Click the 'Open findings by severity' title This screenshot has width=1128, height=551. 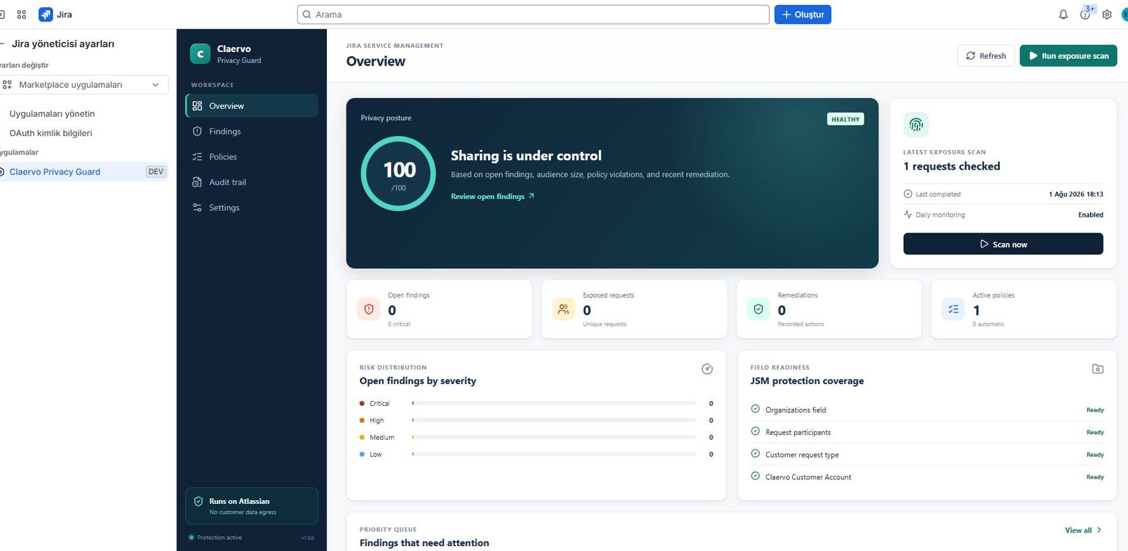[417, 381]
